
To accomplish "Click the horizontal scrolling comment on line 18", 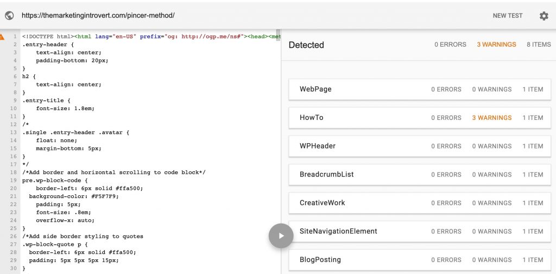I will 114,173.
